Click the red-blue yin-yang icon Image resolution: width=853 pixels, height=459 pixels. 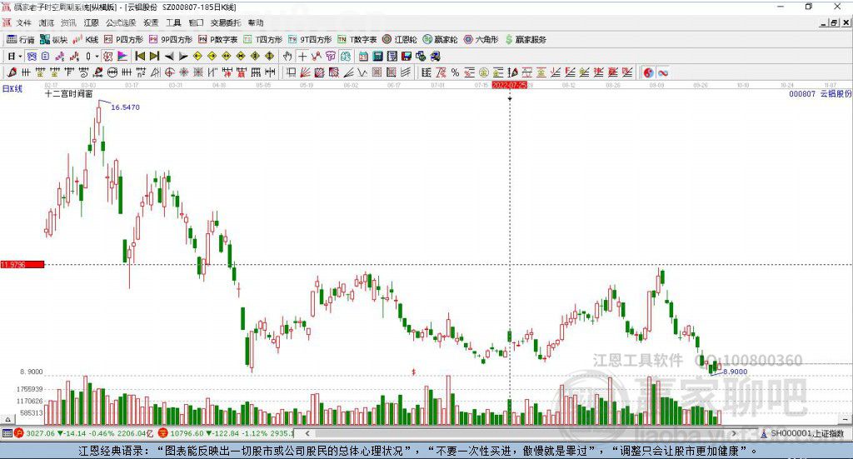648,72
